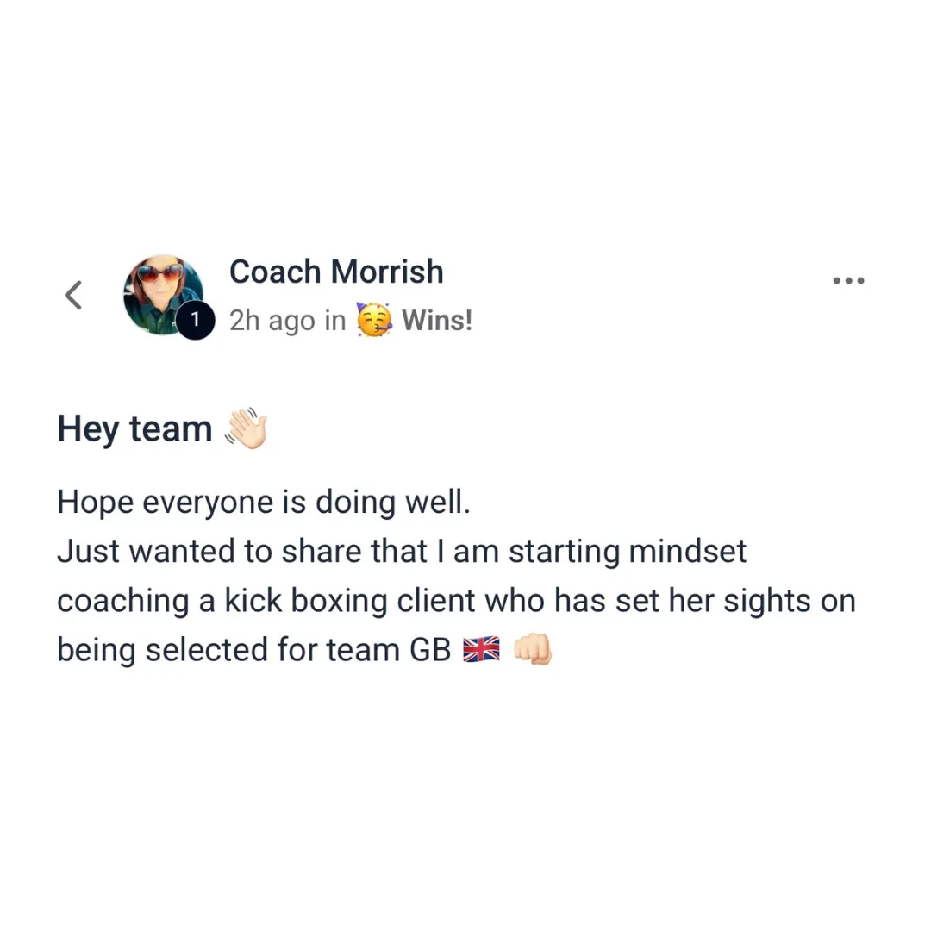Click the word client in the post
931x931 pixels.
[436, 600]
